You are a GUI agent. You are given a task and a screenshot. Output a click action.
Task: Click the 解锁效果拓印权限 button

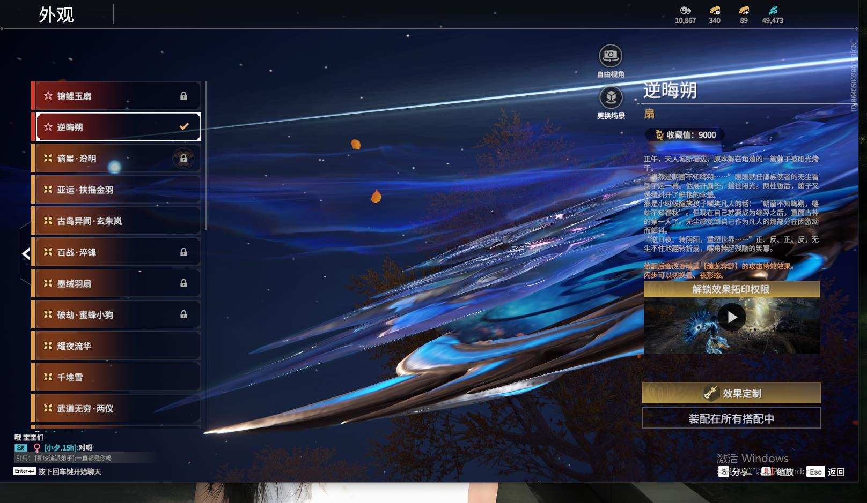tap(731, 289)
